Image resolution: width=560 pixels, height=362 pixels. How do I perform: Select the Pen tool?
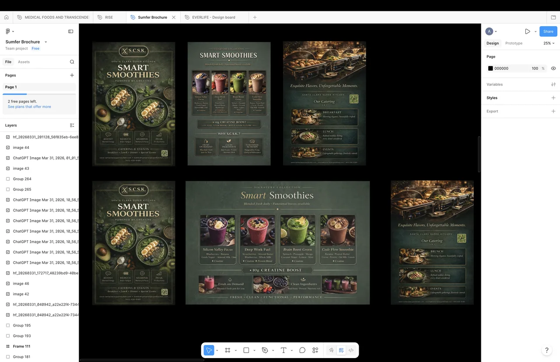click(x=265, y=350)
